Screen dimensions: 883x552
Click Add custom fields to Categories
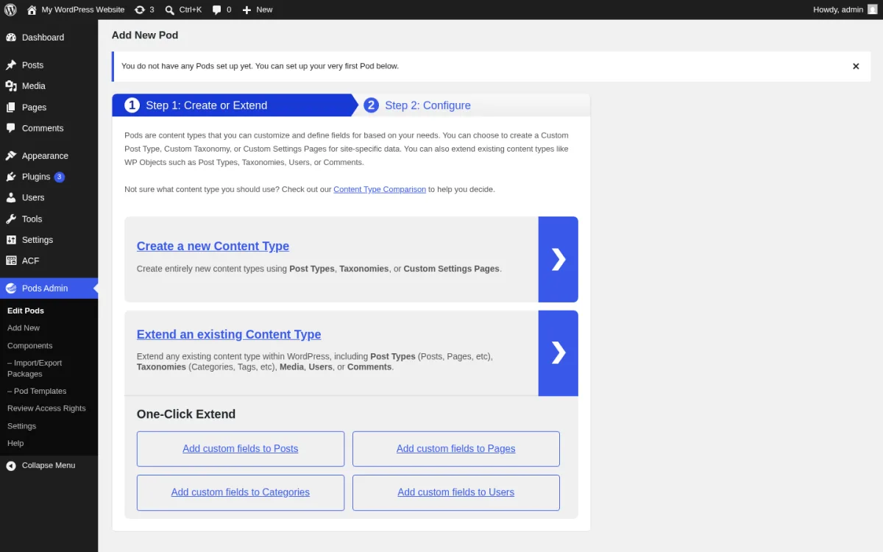click(x=241, y=492)
